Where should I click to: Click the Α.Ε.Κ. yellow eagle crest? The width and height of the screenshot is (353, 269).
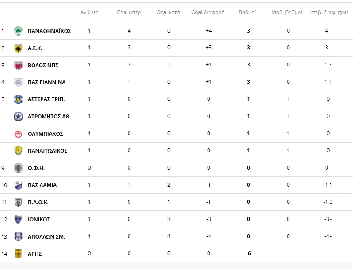coord(18,48)
